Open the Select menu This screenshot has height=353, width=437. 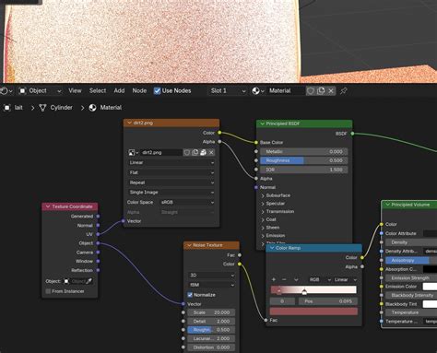(98, 91)
